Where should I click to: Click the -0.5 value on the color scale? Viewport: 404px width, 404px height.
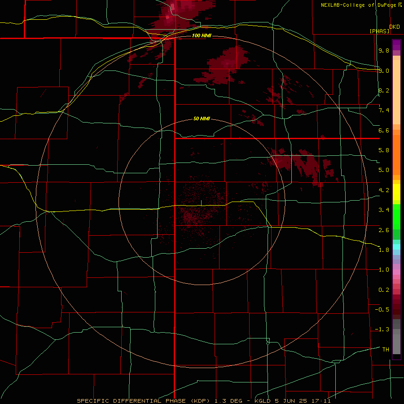382,310
